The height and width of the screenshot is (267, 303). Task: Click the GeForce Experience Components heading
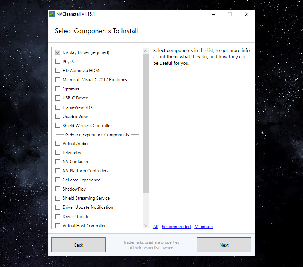click(x=97, y=135)
